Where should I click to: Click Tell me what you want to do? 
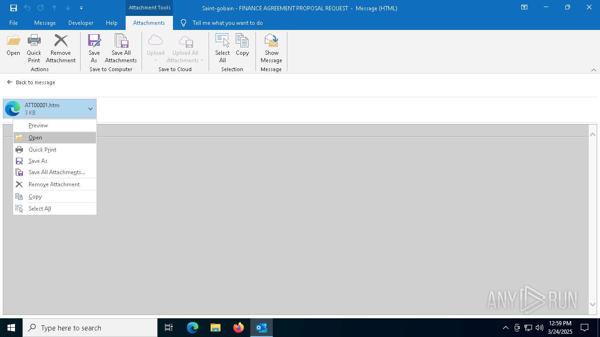coord(227,23)
